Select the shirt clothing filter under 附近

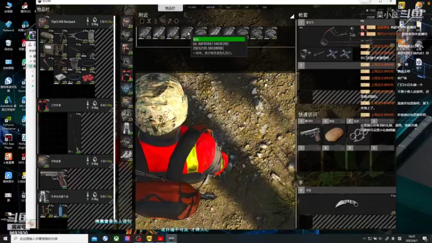click(142, 21)
